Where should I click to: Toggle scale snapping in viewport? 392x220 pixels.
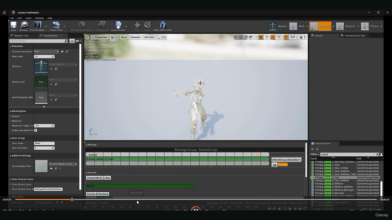286,37
